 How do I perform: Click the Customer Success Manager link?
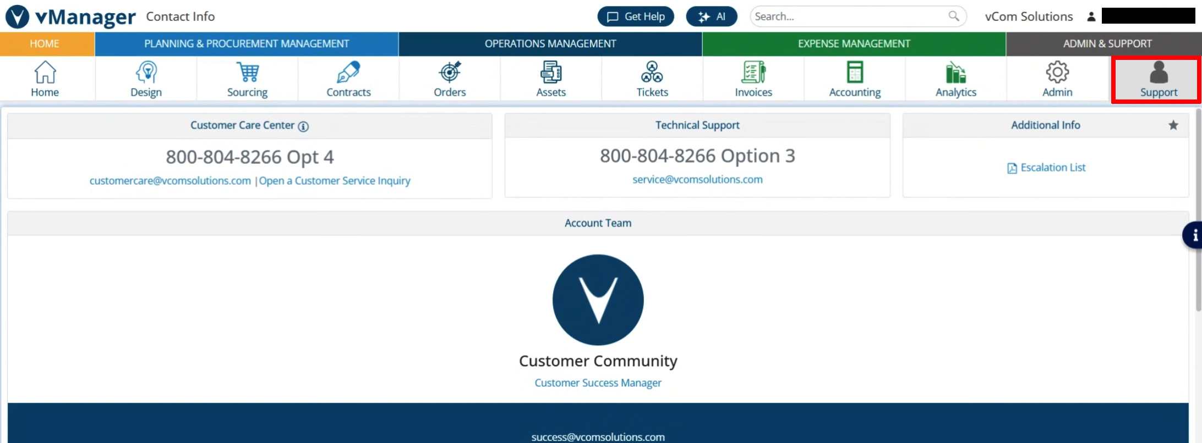click(598, 383)
